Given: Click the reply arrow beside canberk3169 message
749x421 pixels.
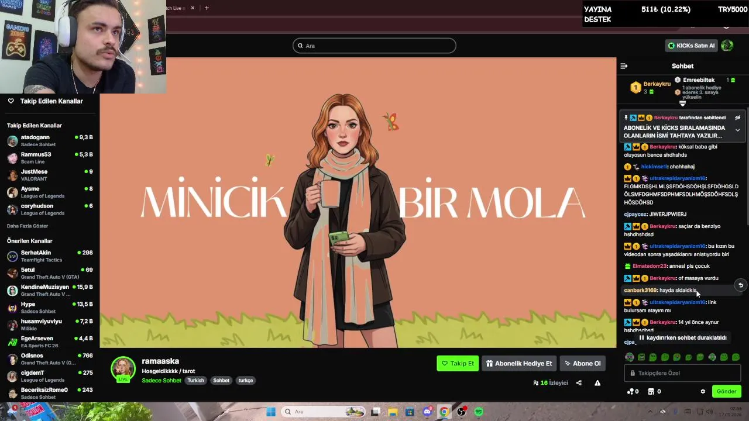Looking at the screenshot, I should tap(740, 285).
